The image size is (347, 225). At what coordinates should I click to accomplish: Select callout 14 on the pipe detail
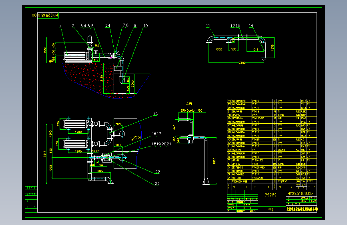tap(251, 26)
